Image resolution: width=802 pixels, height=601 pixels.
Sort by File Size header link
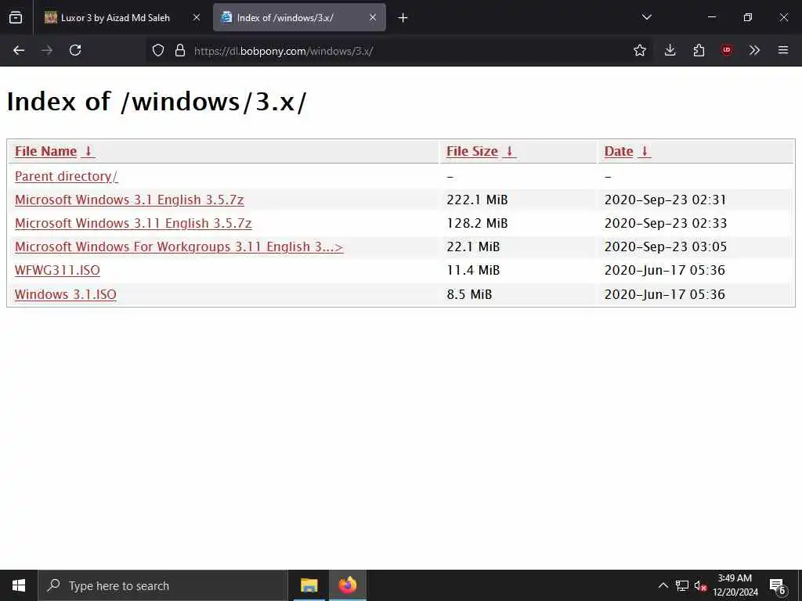[472, 151]
